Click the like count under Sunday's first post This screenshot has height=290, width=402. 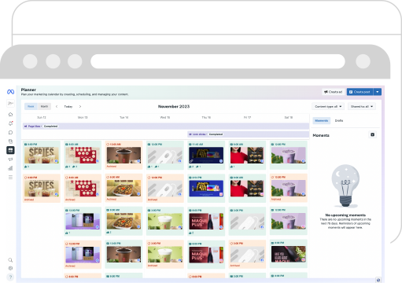coord(27,167)
